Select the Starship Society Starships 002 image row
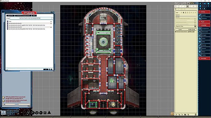This screenshot has height=118, width=211. point(29,27)
